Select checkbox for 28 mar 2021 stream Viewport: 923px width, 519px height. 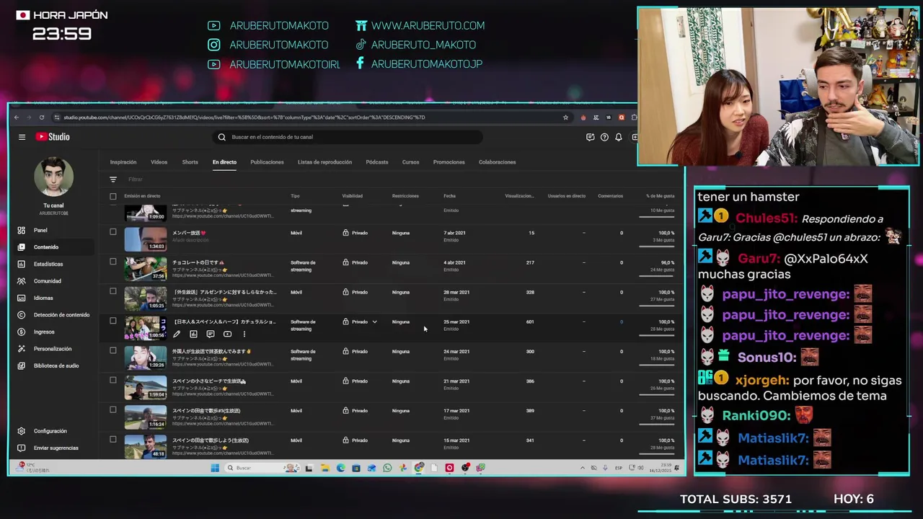point(112,291)
